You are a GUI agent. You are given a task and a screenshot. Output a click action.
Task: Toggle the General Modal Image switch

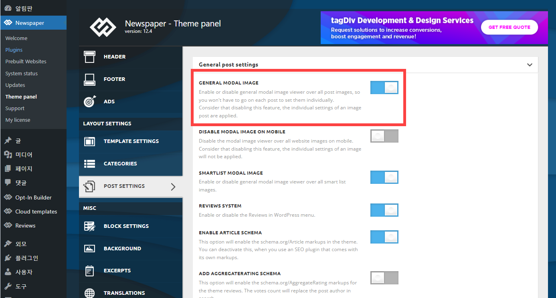tap(384, 87)
